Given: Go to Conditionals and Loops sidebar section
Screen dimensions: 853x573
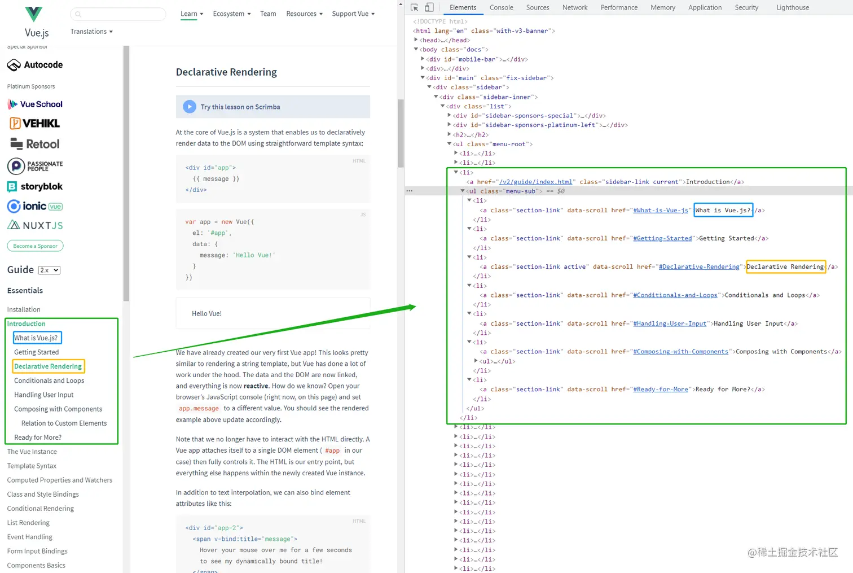Looking at the screenshot, I should [49, 380].
